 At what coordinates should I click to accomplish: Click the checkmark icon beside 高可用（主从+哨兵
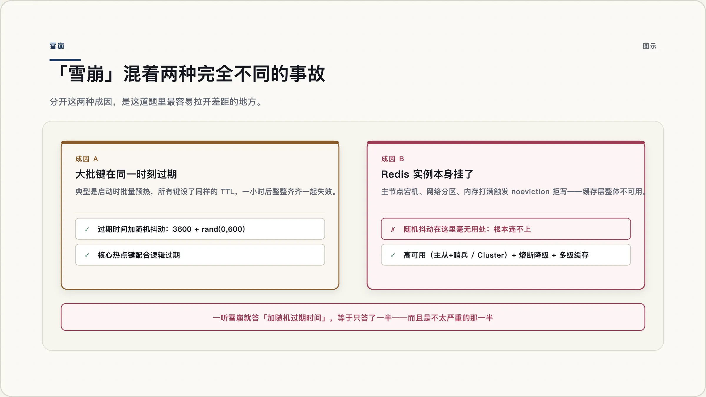point(393,255)
